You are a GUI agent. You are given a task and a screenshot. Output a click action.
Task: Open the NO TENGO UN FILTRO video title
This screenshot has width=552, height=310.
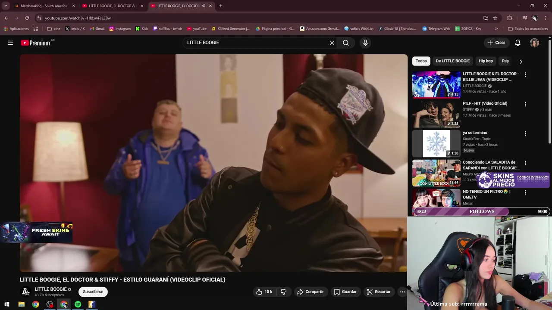(486, 194)
